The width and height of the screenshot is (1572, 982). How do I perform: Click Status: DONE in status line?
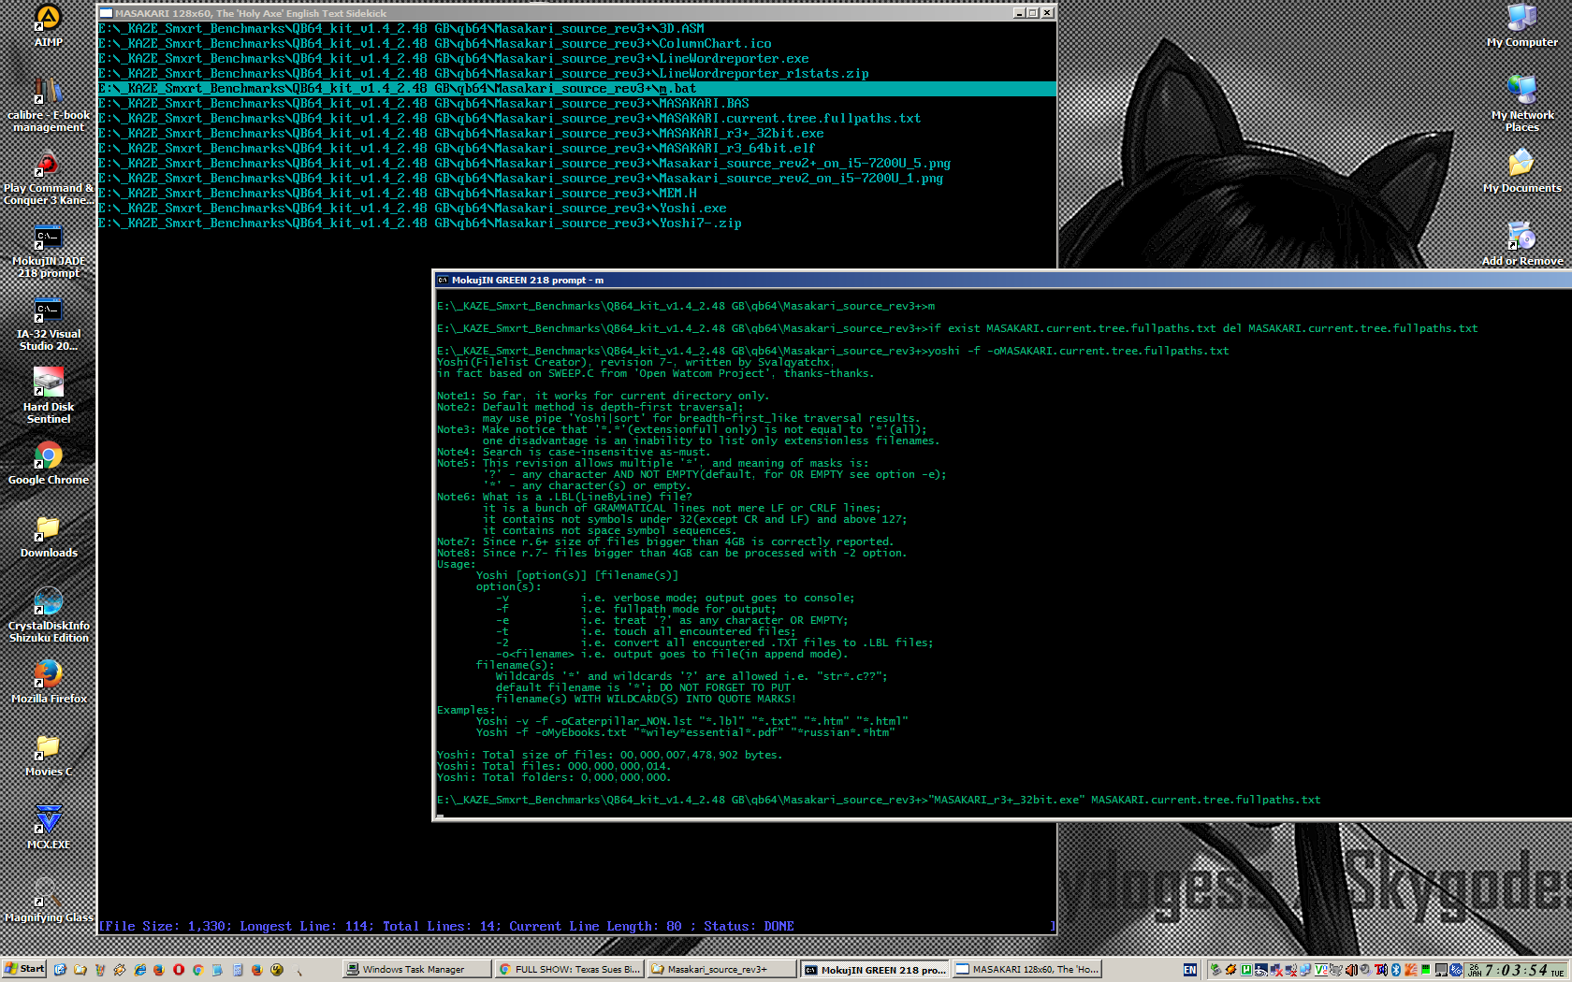[x=749, y=927]
